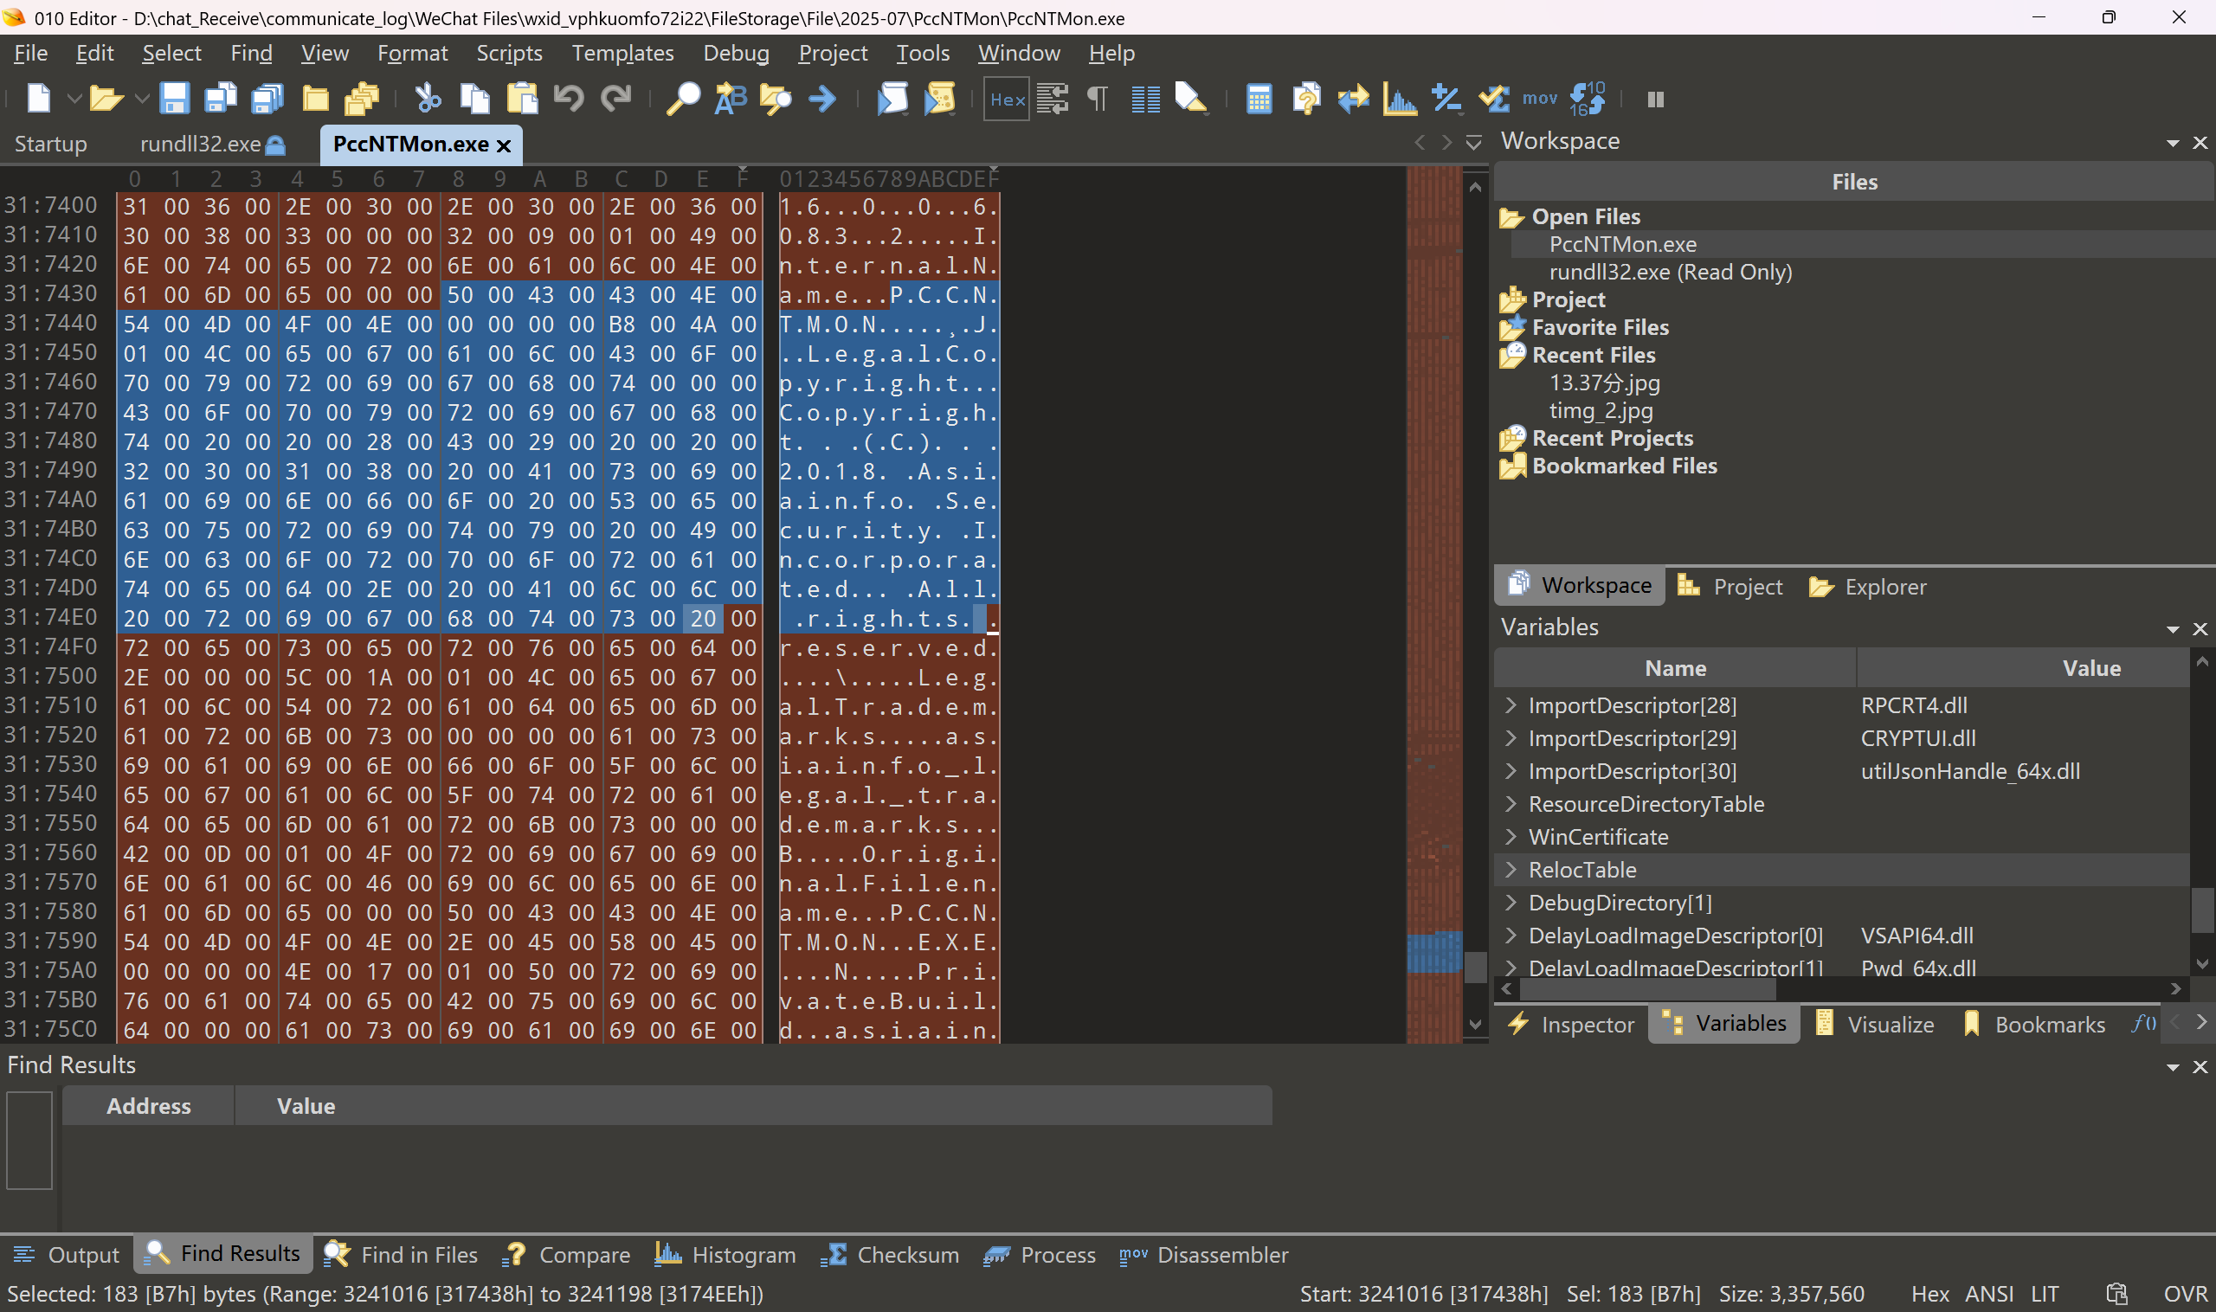Select rundll32.exe (Read Only) in Workspace
This screenshot has width=2216, height=1312.
1670,273
